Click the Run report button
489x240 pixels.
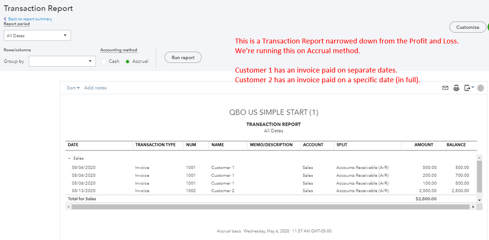pyautogui.click(x=183, y=57)
